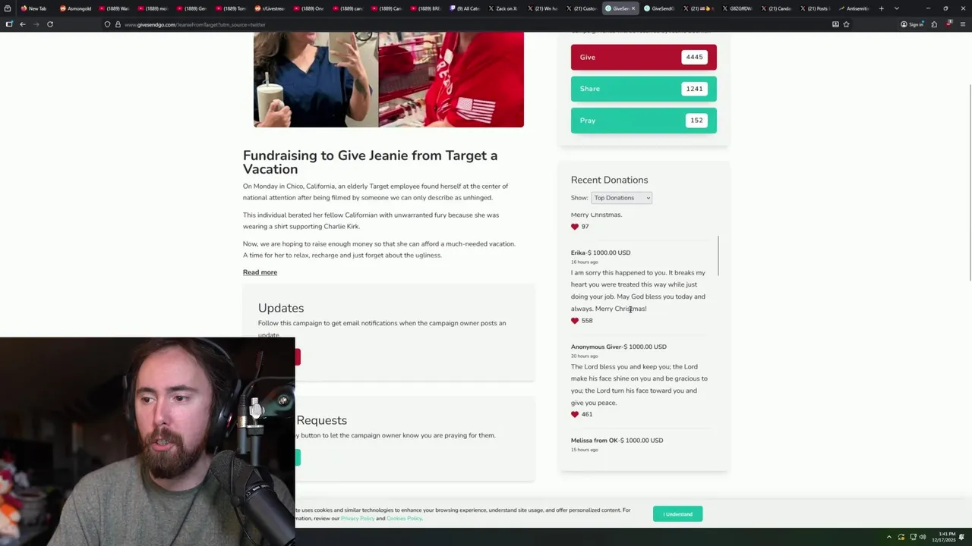
Task: Click the campaign photo thumbnail
Action: (x=388, y=79)
